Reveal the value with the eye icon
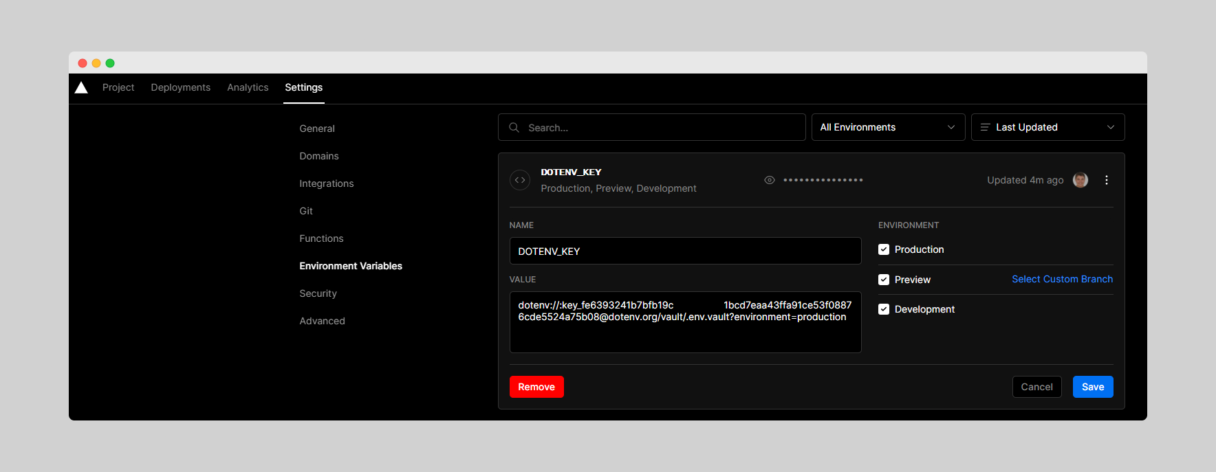 pyautogui.click(x=770, y=180)
